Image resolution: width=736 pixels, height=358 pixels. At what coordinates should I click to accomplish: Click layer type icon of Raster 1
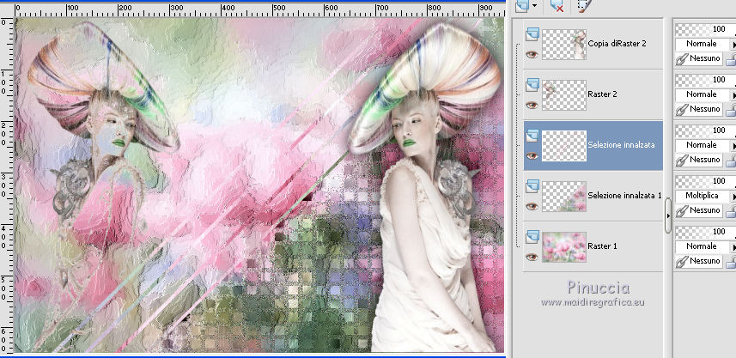[532, 237]
